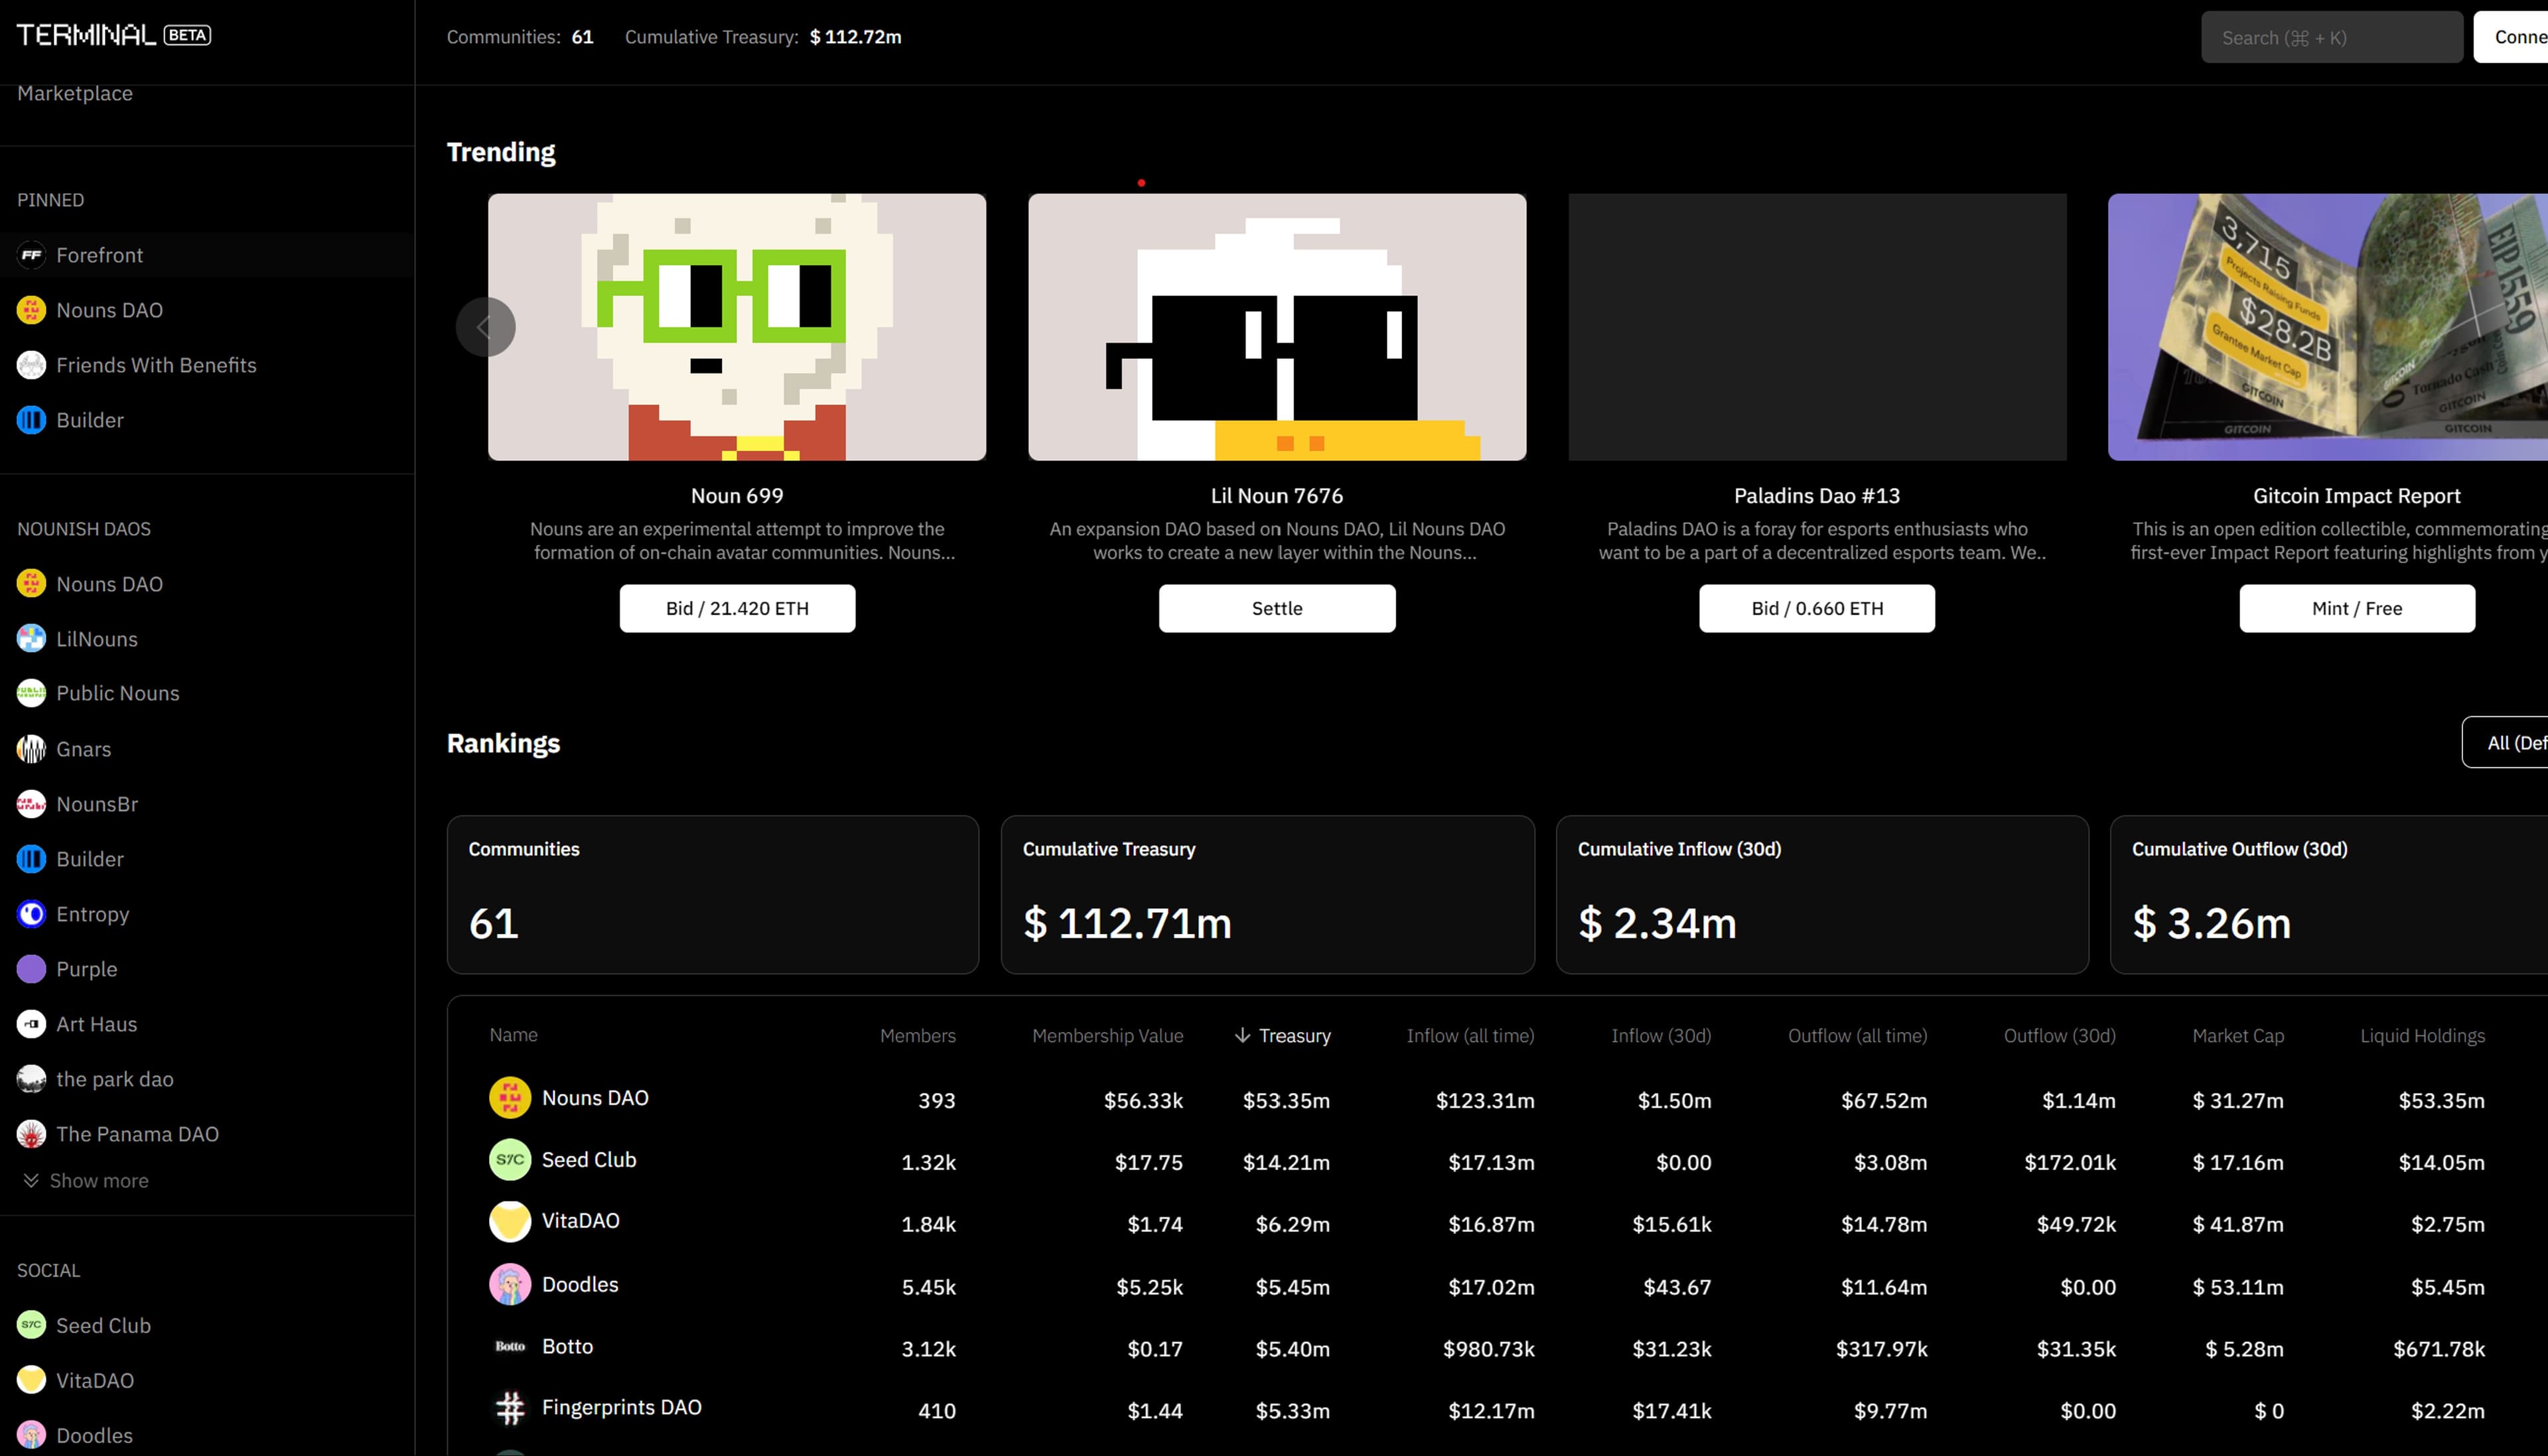
Task: Sort rankings by the Treasury column
Action: 1283,1036
